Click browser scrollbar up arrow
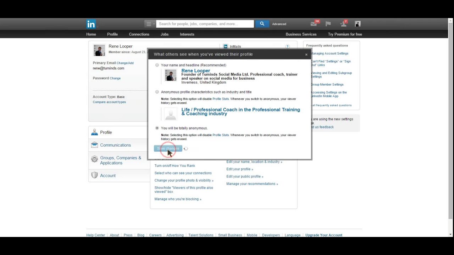This screenshot has height=255, width=454. click(x=451, y=21)
